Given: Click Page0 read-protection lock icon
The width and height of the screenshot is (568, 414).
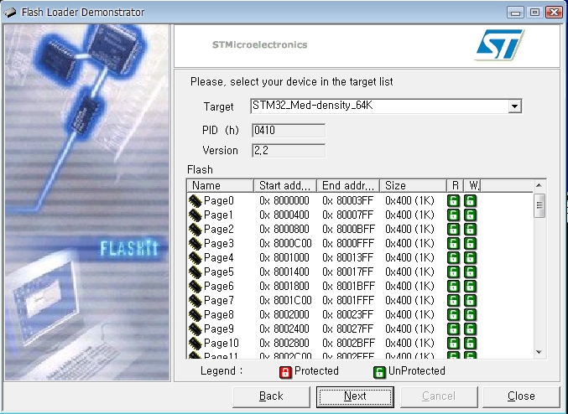Looking at the screenshot, I should tap(453, 201).
